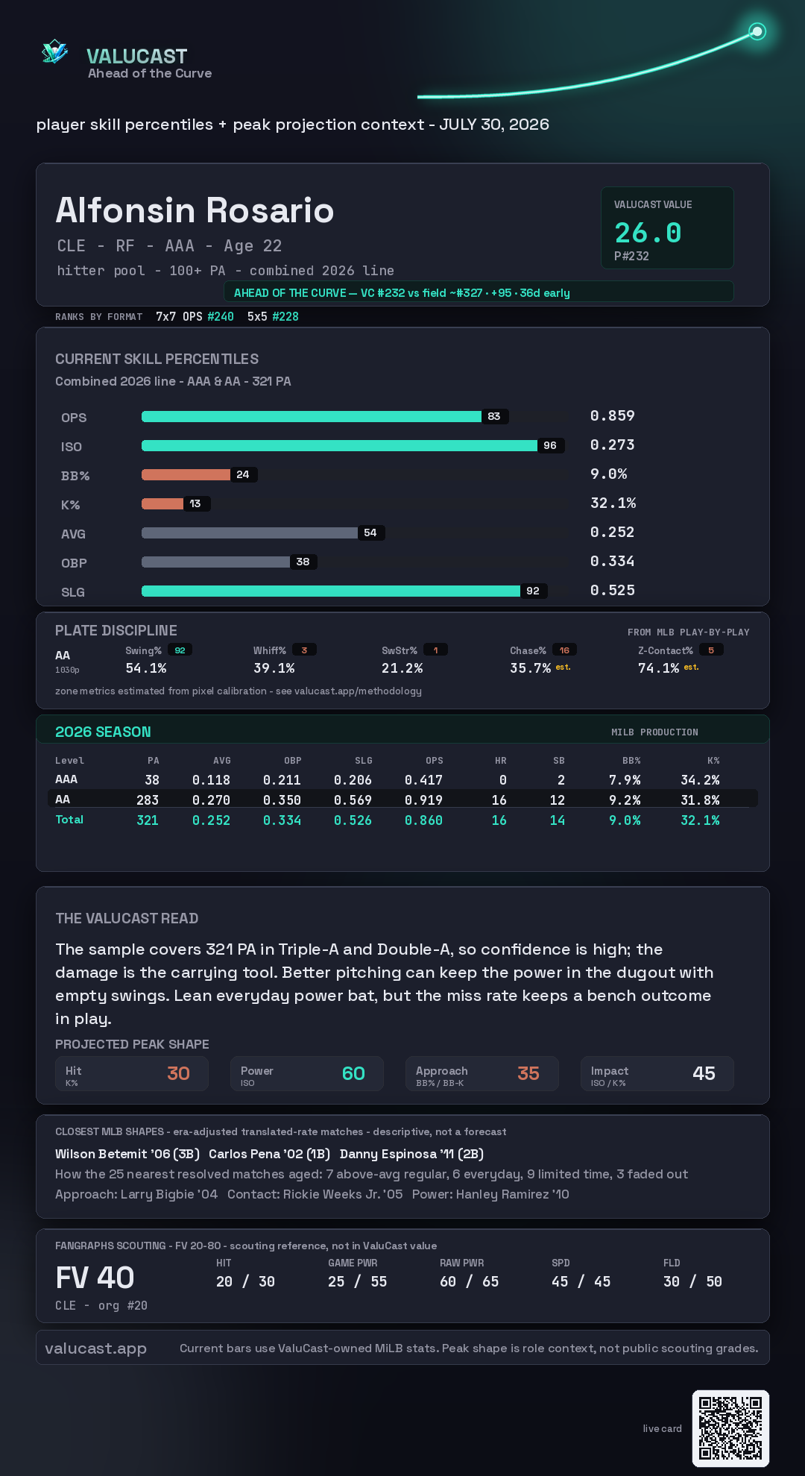Click the Z-Contact% percentile badge 5
The width and height of the screenshot is (805, 1476).
coord(711,650)
